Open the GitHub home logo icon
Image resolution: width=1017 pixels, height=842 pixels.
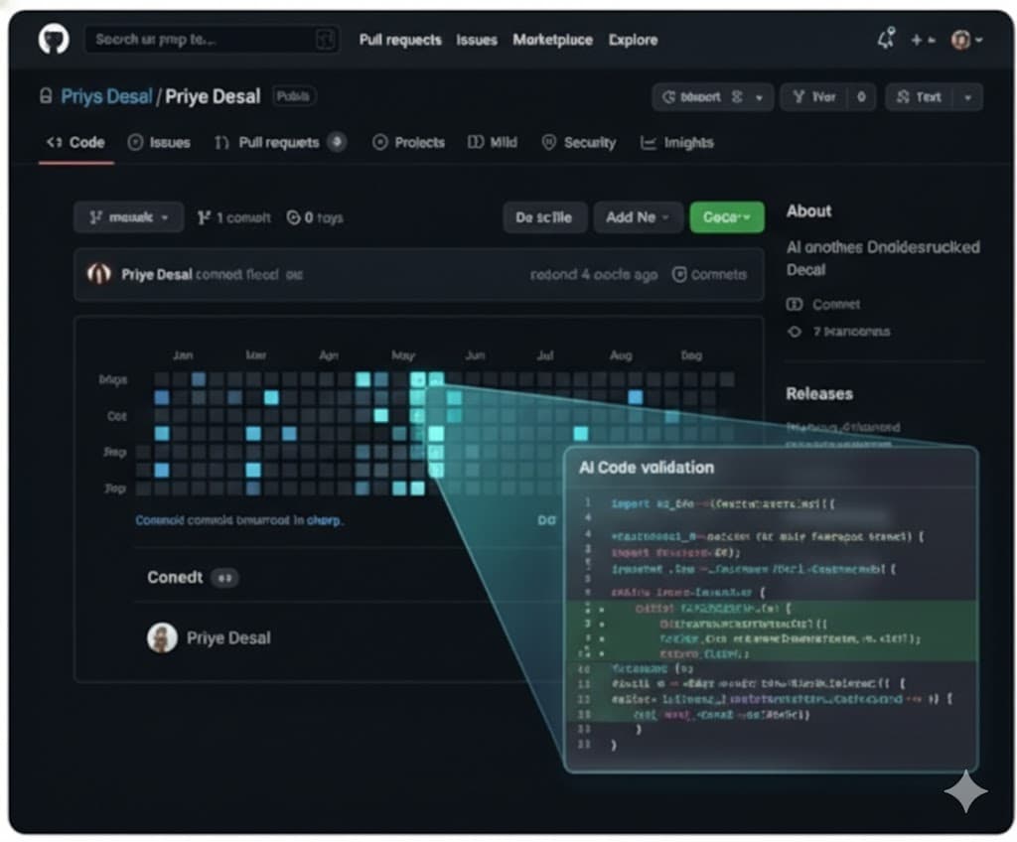(53, 39)
